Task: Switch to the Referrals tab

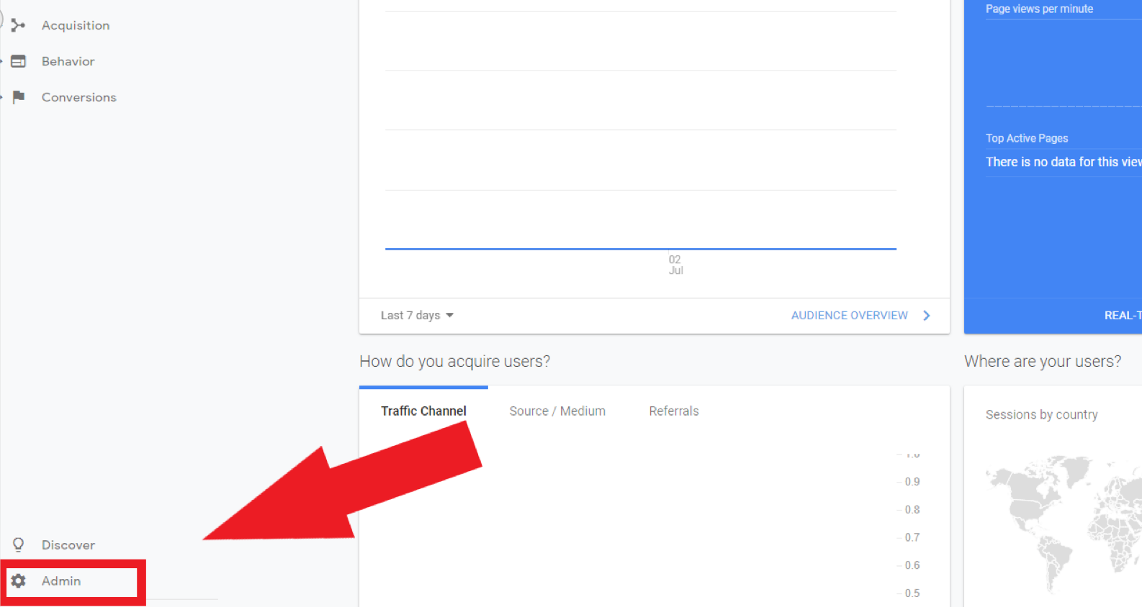Action: [x=673, y=411]
